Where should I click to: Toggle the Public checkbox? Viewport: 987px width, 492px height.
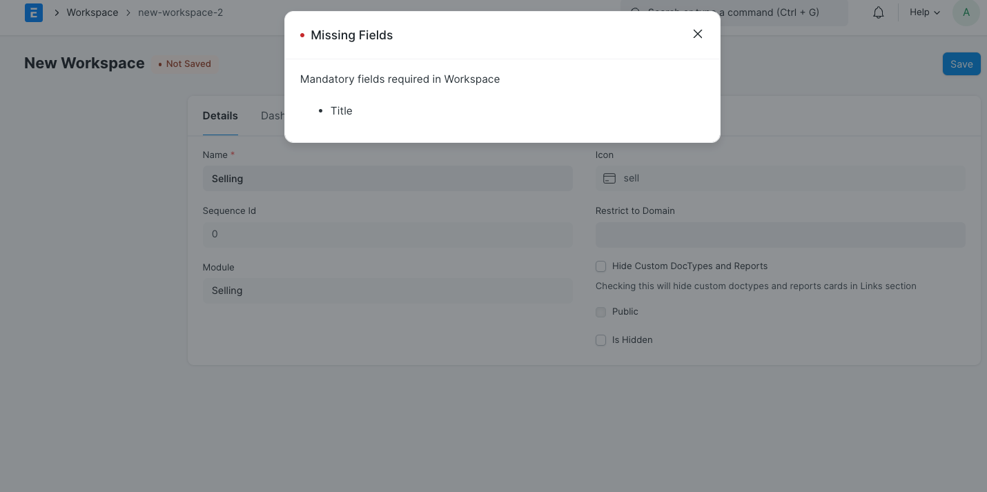point(600,312)
